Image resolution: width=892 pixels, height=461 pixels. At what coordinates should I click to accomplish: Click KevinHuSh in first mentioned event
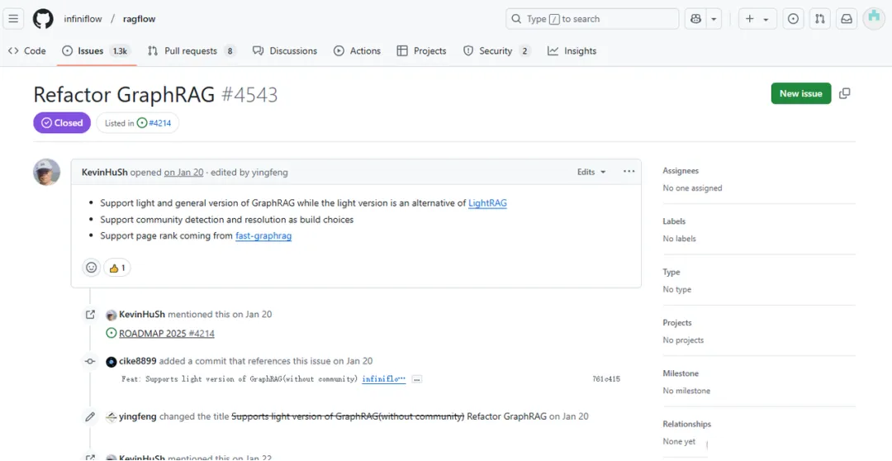click(142, 314)
